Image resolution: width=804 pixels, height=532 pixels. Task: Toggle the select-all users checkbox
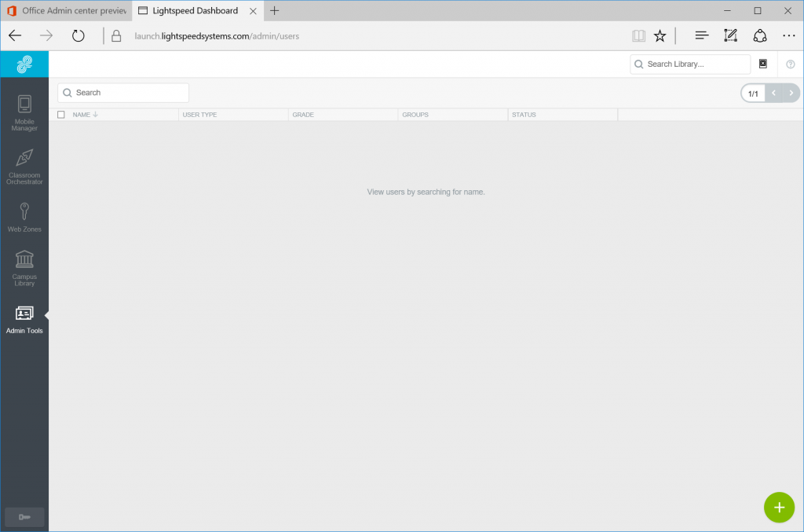61,115
